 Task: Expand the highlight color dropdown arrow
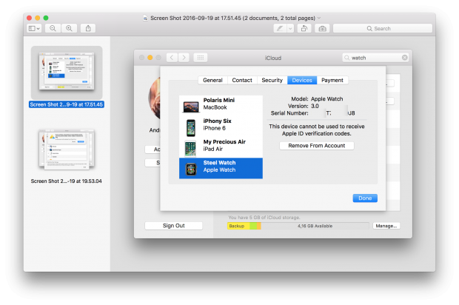(x=289, y=28)
